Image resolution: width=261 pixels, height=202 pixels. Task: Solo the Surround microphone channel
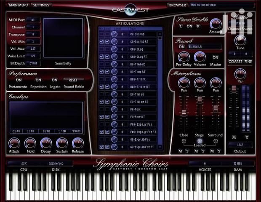tap(219, 151)
